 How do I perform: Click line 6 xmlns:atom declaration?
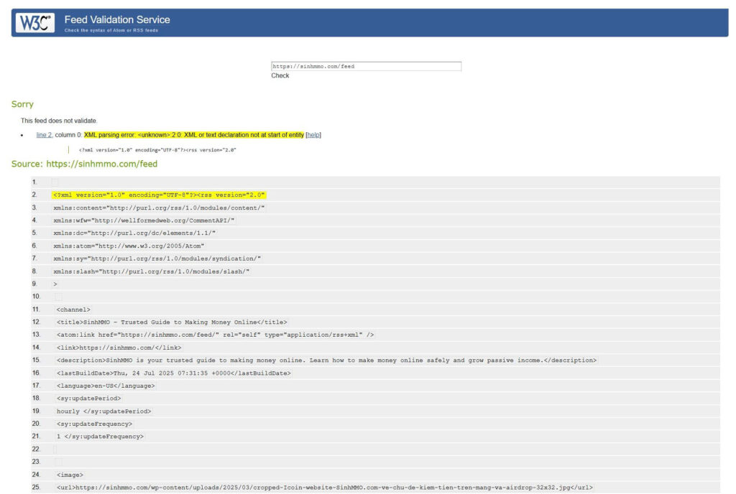(129, 246)
